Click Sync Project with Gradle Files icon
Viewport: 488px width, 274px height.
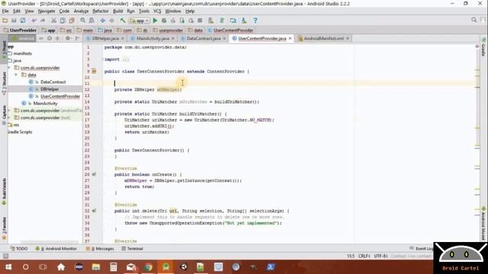click(222, 21)
